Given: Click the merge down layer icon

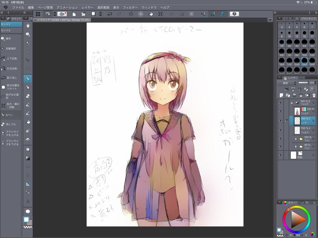Looking at the screenshot, I should pos(301,95).
